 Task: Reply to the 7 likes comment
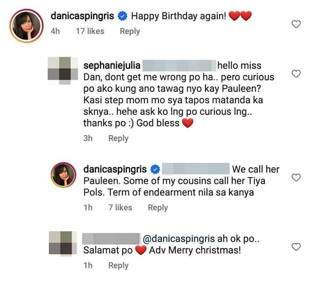[158, 208]
